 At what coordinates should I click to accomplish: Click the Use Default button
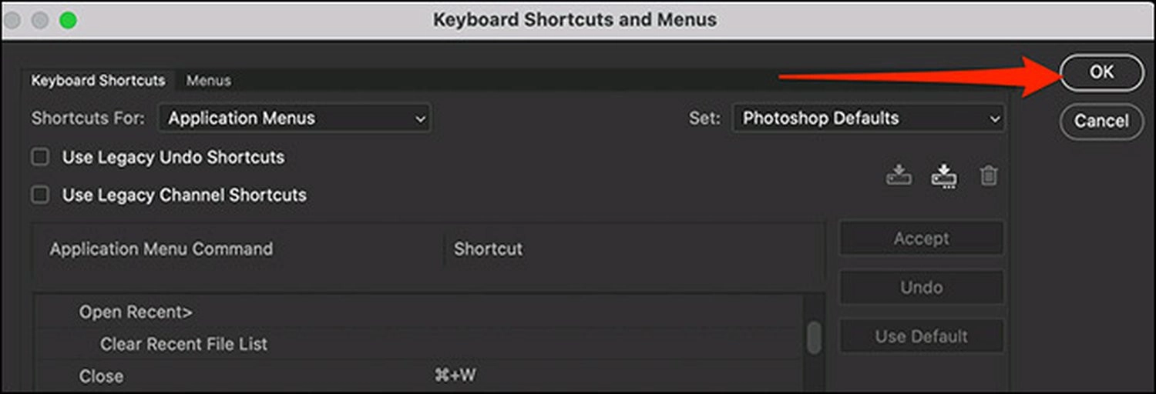(922, 336)
